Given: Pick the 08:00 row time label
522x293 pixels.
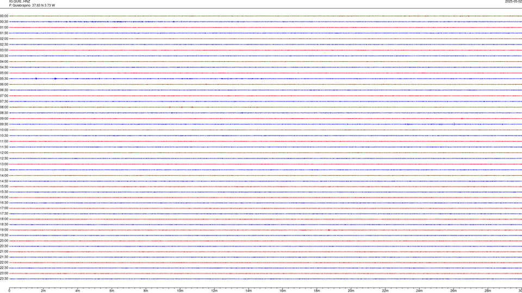Looking at the screenshot, I should pos(4,107).
